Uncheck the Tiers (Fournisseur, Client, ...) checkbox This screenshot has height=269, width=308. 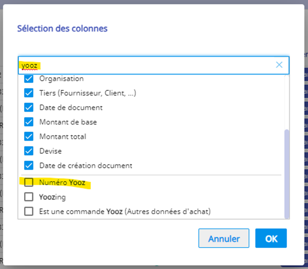[29, 93]
